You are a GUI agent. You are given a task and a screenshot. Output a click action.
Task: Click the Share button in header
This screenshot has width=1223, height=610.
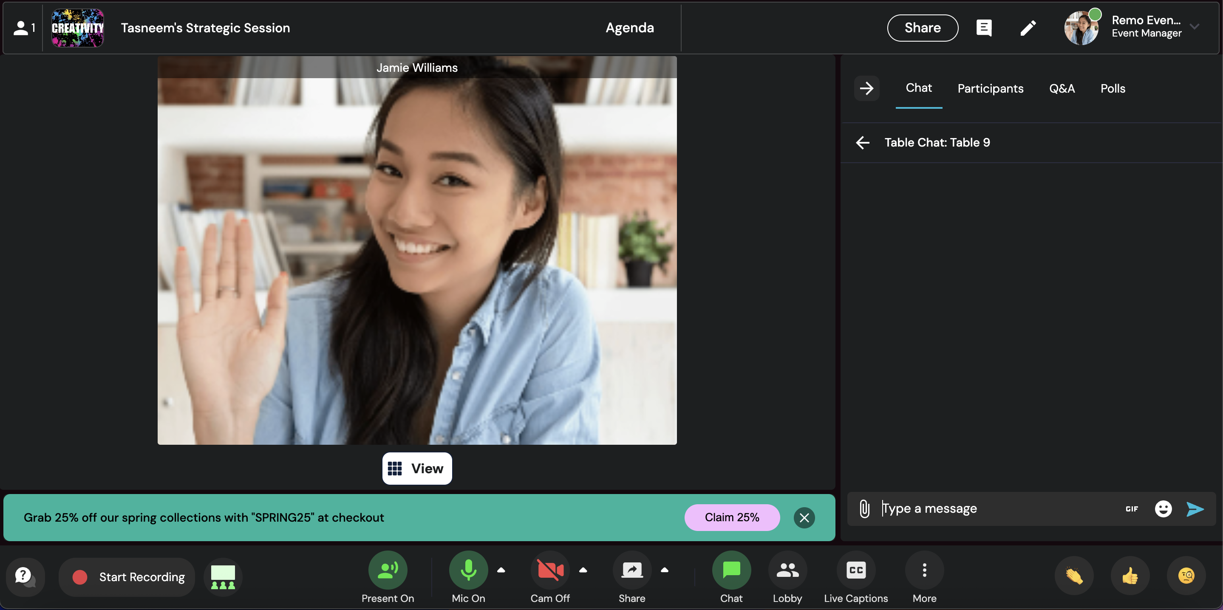(x=923, y=28)
